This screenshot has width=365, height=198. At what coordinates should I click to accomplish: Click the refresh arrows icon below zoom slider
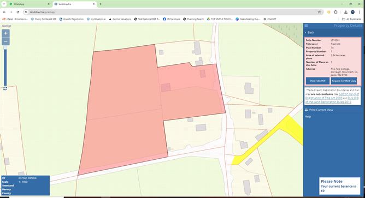[5, 88]
